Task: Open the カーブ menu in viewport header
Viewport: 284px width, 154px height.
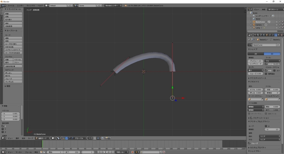Action: click(x=31, y=138)
